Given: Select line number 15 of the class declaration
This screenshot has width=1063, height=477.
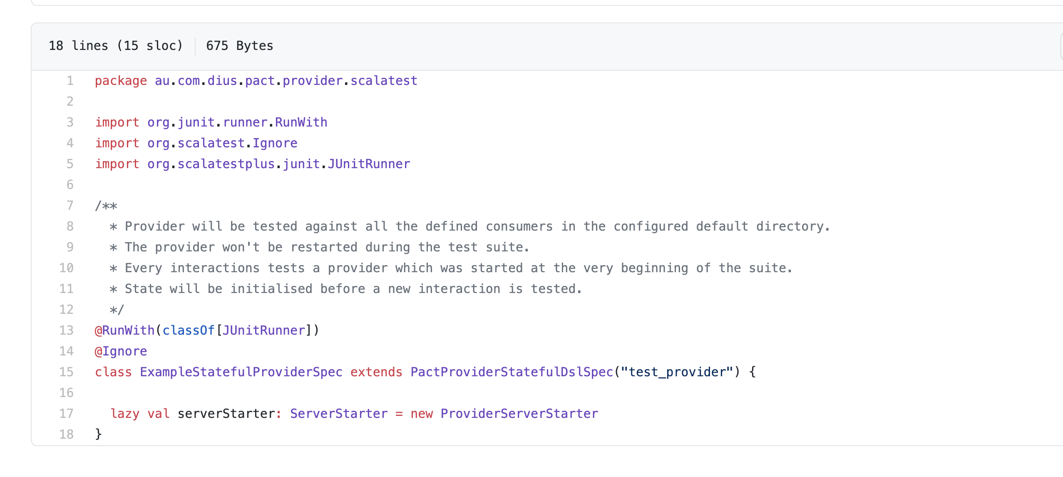Looking at the screenshot, I should (x=67, y=372).
